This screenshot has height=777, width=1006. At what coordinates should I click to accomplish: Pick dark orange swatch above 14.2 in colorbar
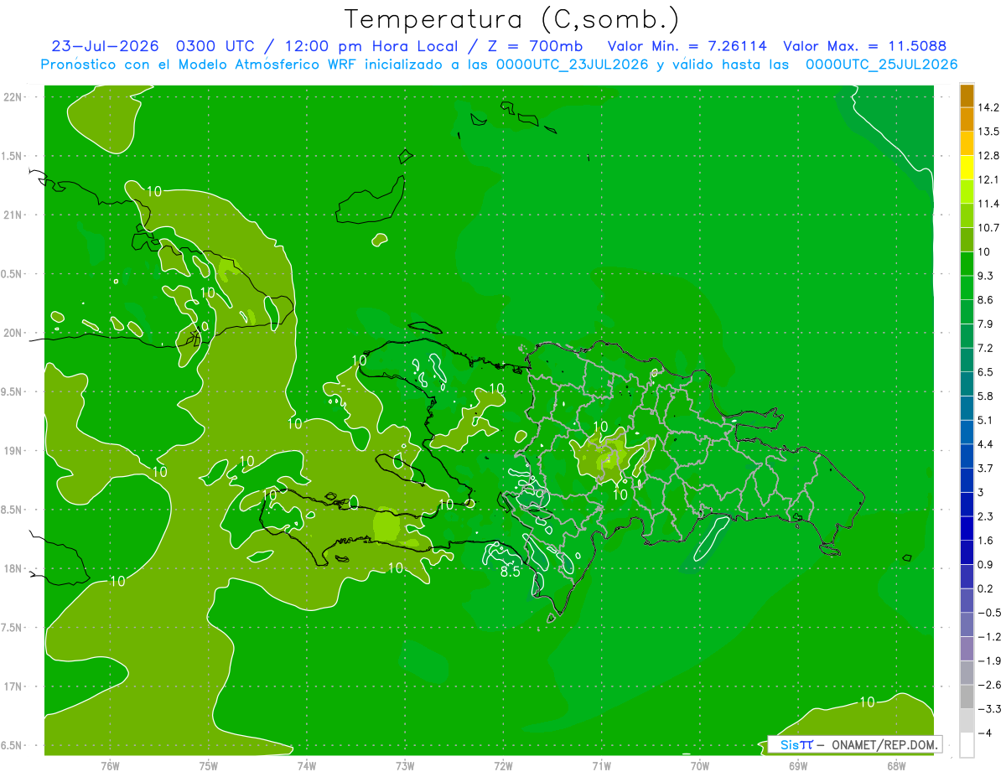[967, 96]
